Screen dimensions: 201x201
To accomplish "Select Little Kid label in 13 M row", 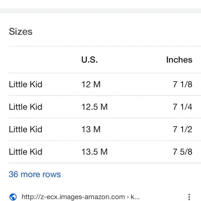I will (x=26, y=129).
